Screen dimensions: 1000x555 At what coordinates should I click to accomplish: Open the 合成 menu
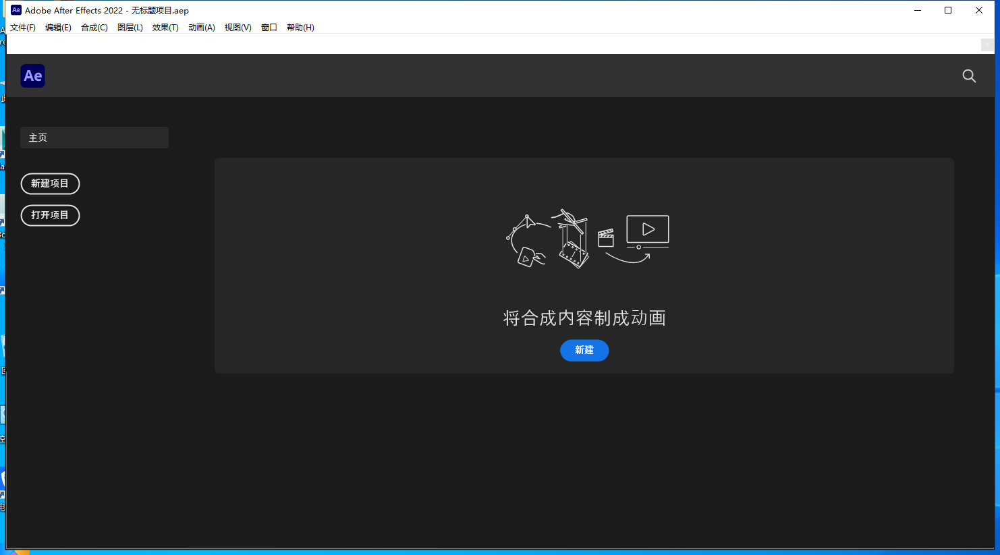[x=94, y=28]
